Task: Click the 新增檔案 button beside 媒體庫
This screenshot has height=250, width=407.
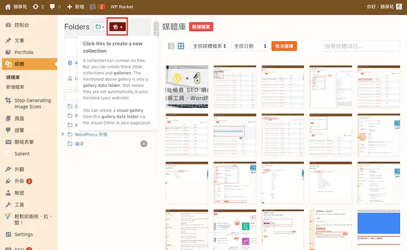Action: 201,27
